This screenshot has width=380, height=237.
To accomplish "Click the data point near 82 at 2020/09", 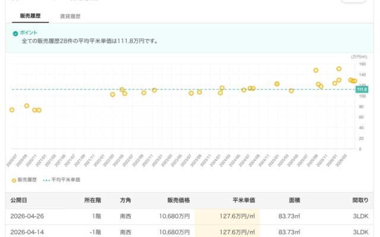I will click(x=27, y=106).
